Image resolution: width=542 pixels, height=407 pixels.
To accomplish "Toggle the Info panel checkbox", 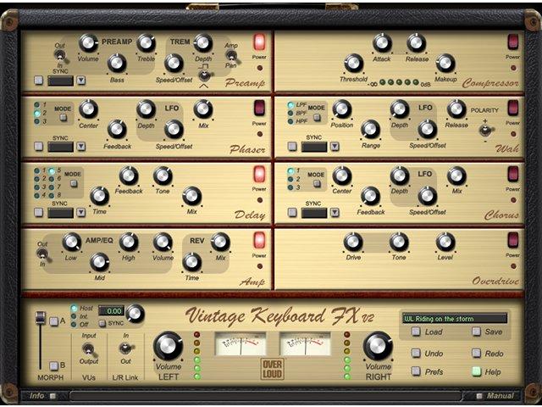I will tap(53, 396).
